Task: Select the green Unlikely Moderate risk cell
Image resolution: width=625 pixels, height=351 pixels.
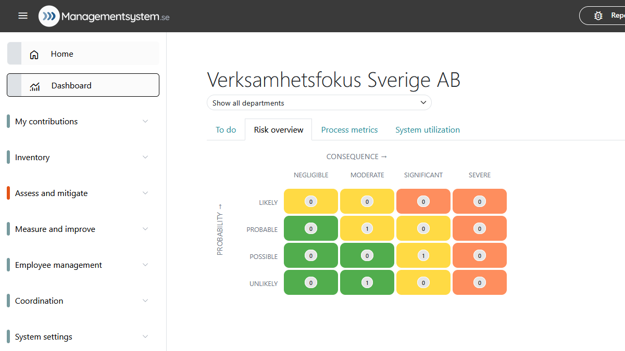Action: (367, 282)
